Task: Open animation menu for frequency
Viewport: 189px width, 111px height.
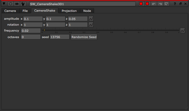Action: (x=182, y=31)
